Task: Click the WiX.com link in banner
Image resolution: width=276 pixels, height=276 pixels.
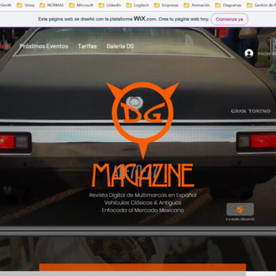Action: click(x=145, y=19)
